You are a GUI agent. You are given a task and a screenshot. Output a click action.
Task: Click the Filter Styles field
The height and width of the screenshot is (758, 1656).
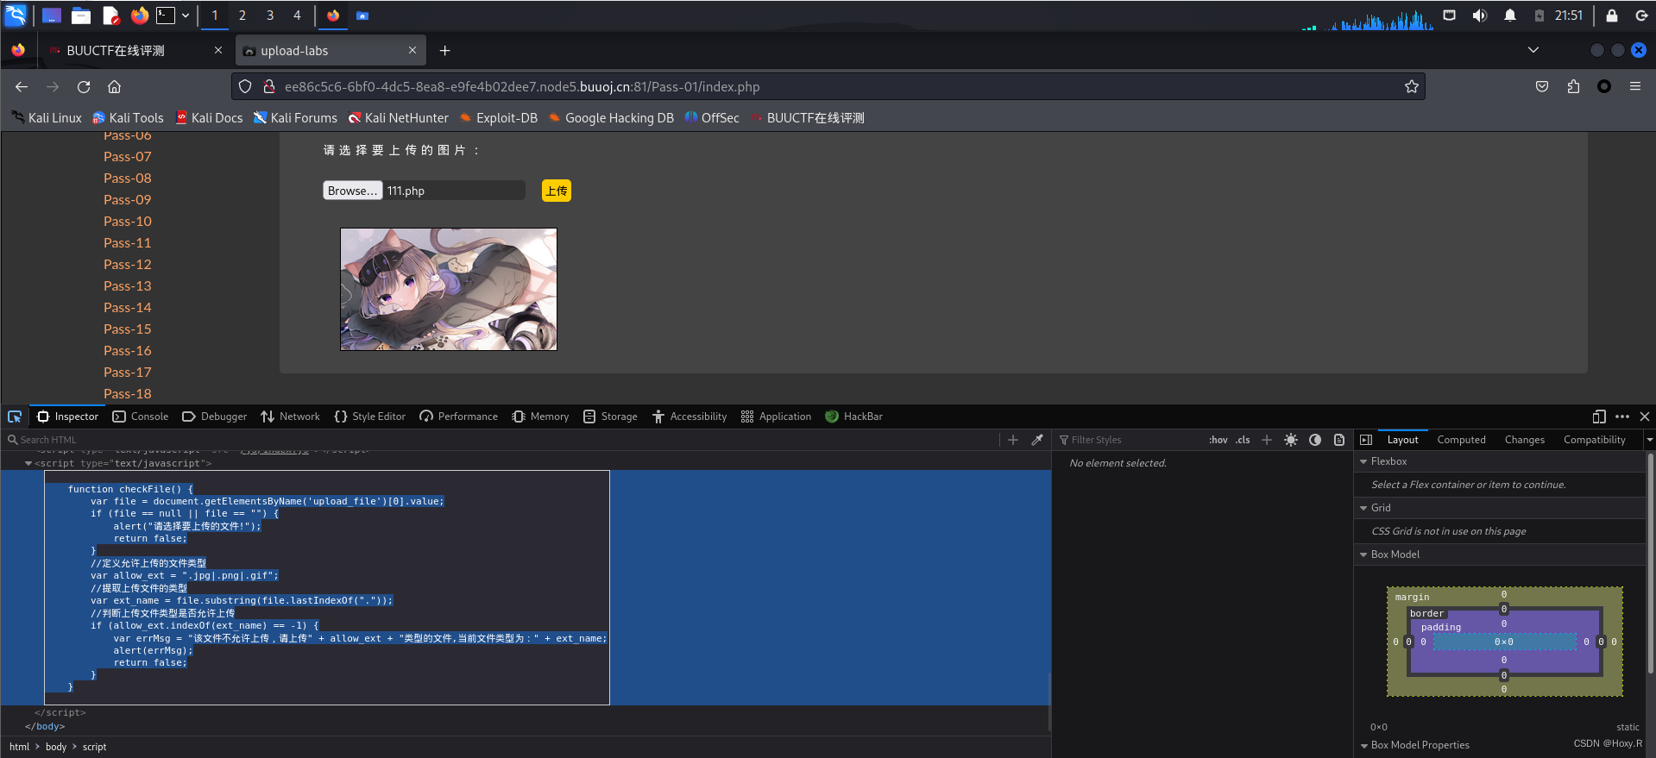(1130, 440)
